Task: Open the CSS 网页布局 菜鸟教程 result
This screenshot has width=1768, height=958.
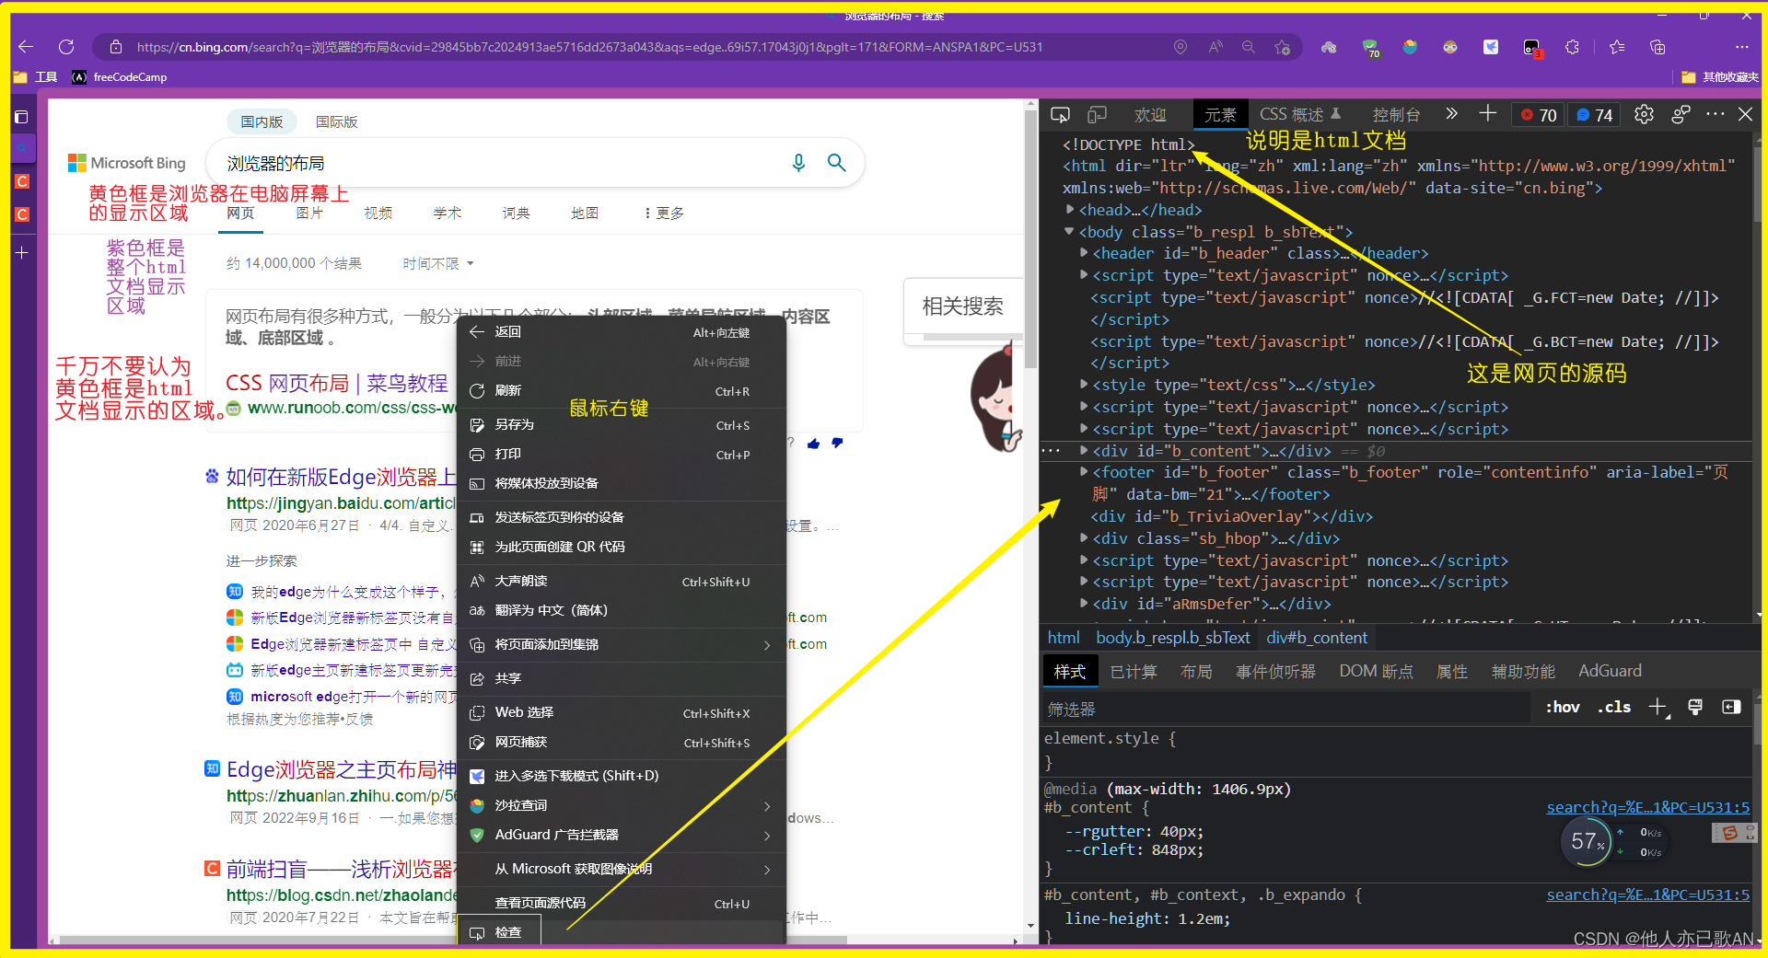Action: point(337,383)
